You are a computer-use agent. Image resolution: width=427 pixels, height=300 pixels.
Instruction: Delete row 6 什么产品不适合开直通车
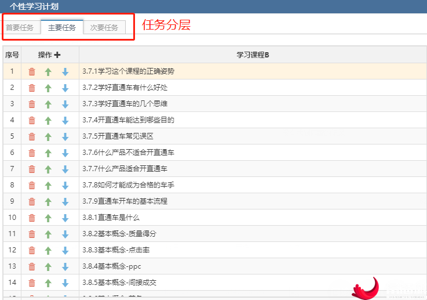[32, 153]
